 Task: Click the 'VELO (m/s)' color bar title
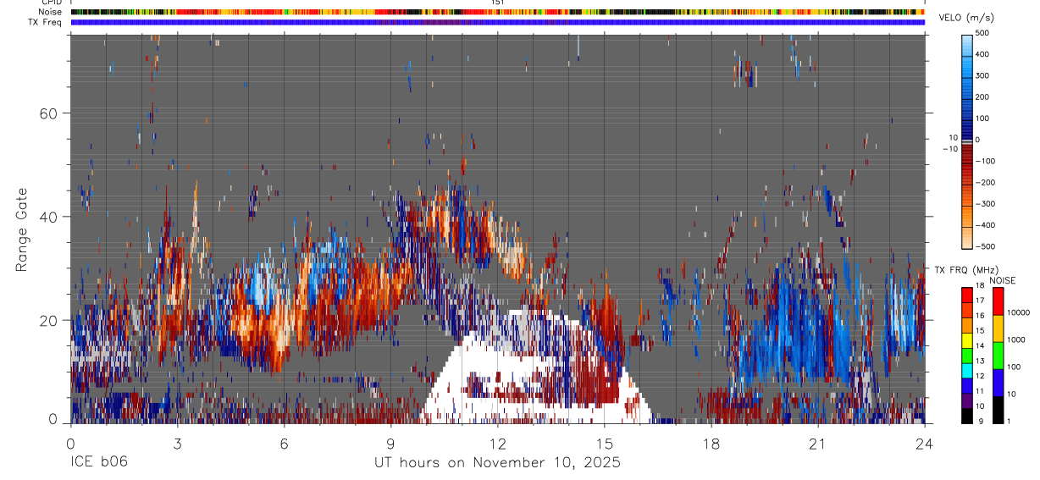click(966, 19)
